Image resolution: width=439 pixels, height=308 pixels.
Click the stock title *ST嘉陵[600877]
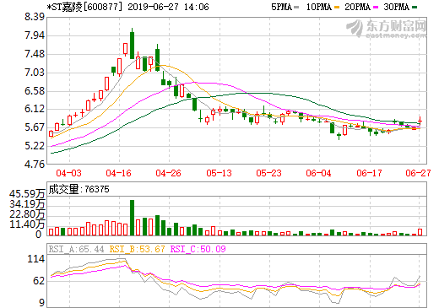85,7
